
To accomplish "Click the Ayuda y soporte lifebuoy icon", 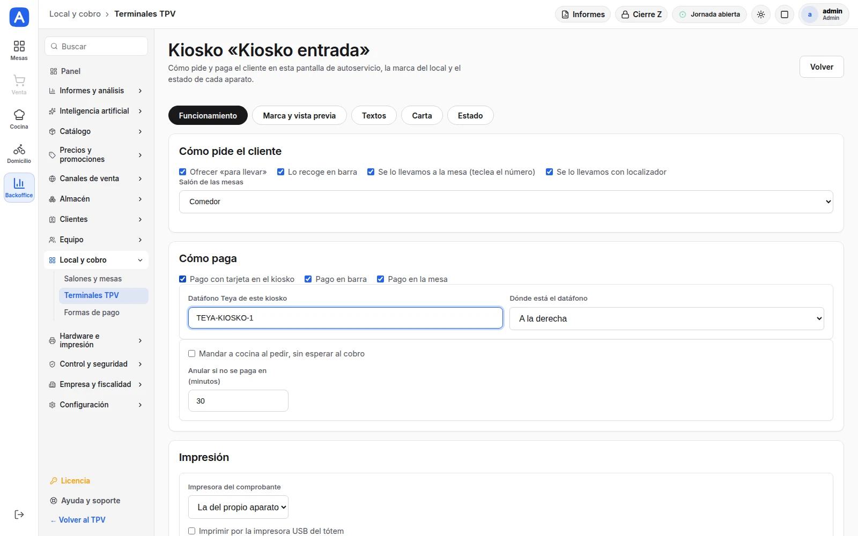I will click(x=53, y=501).
